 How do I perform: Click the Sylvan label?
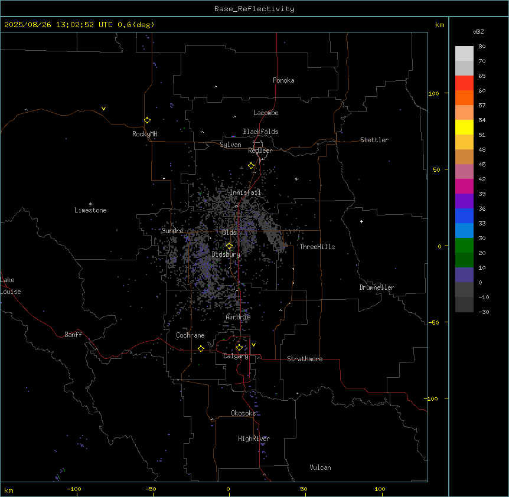(x=230, y=145)
